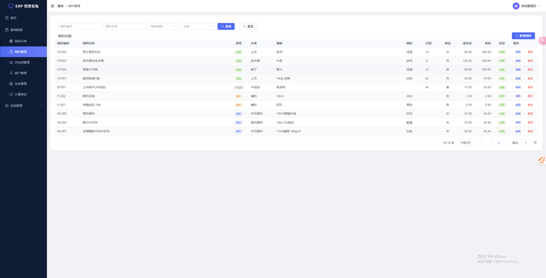546x278 pixels.
Task: Edit the WL001 row
Action: [518, 132]
